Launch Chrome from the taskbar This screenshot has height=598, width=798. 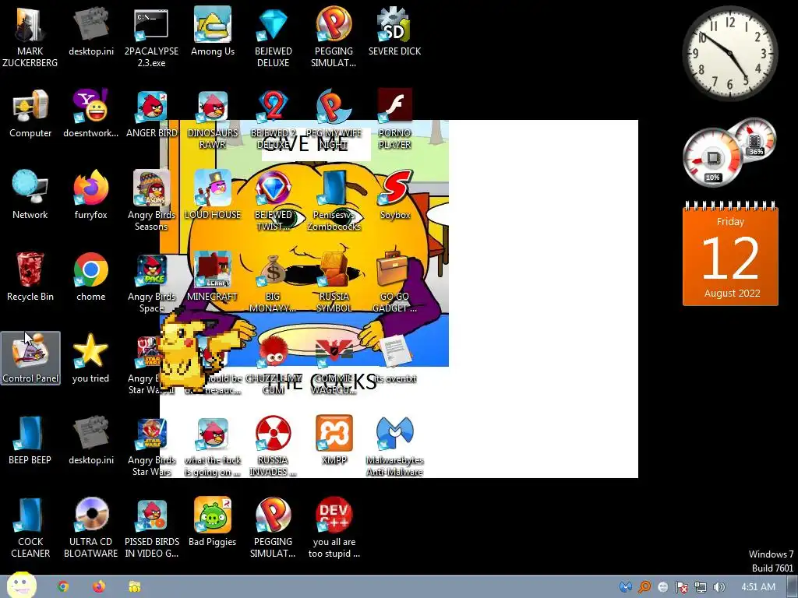point(63,587)
